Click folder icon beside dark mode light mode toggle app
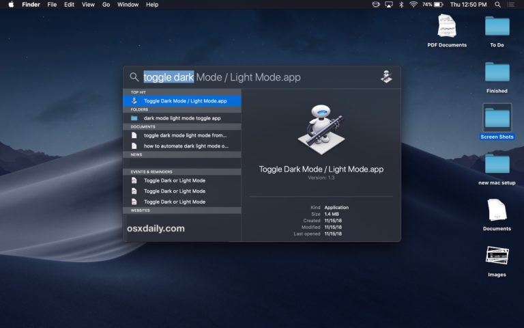 pyautogui.click(x=134, y=118)
